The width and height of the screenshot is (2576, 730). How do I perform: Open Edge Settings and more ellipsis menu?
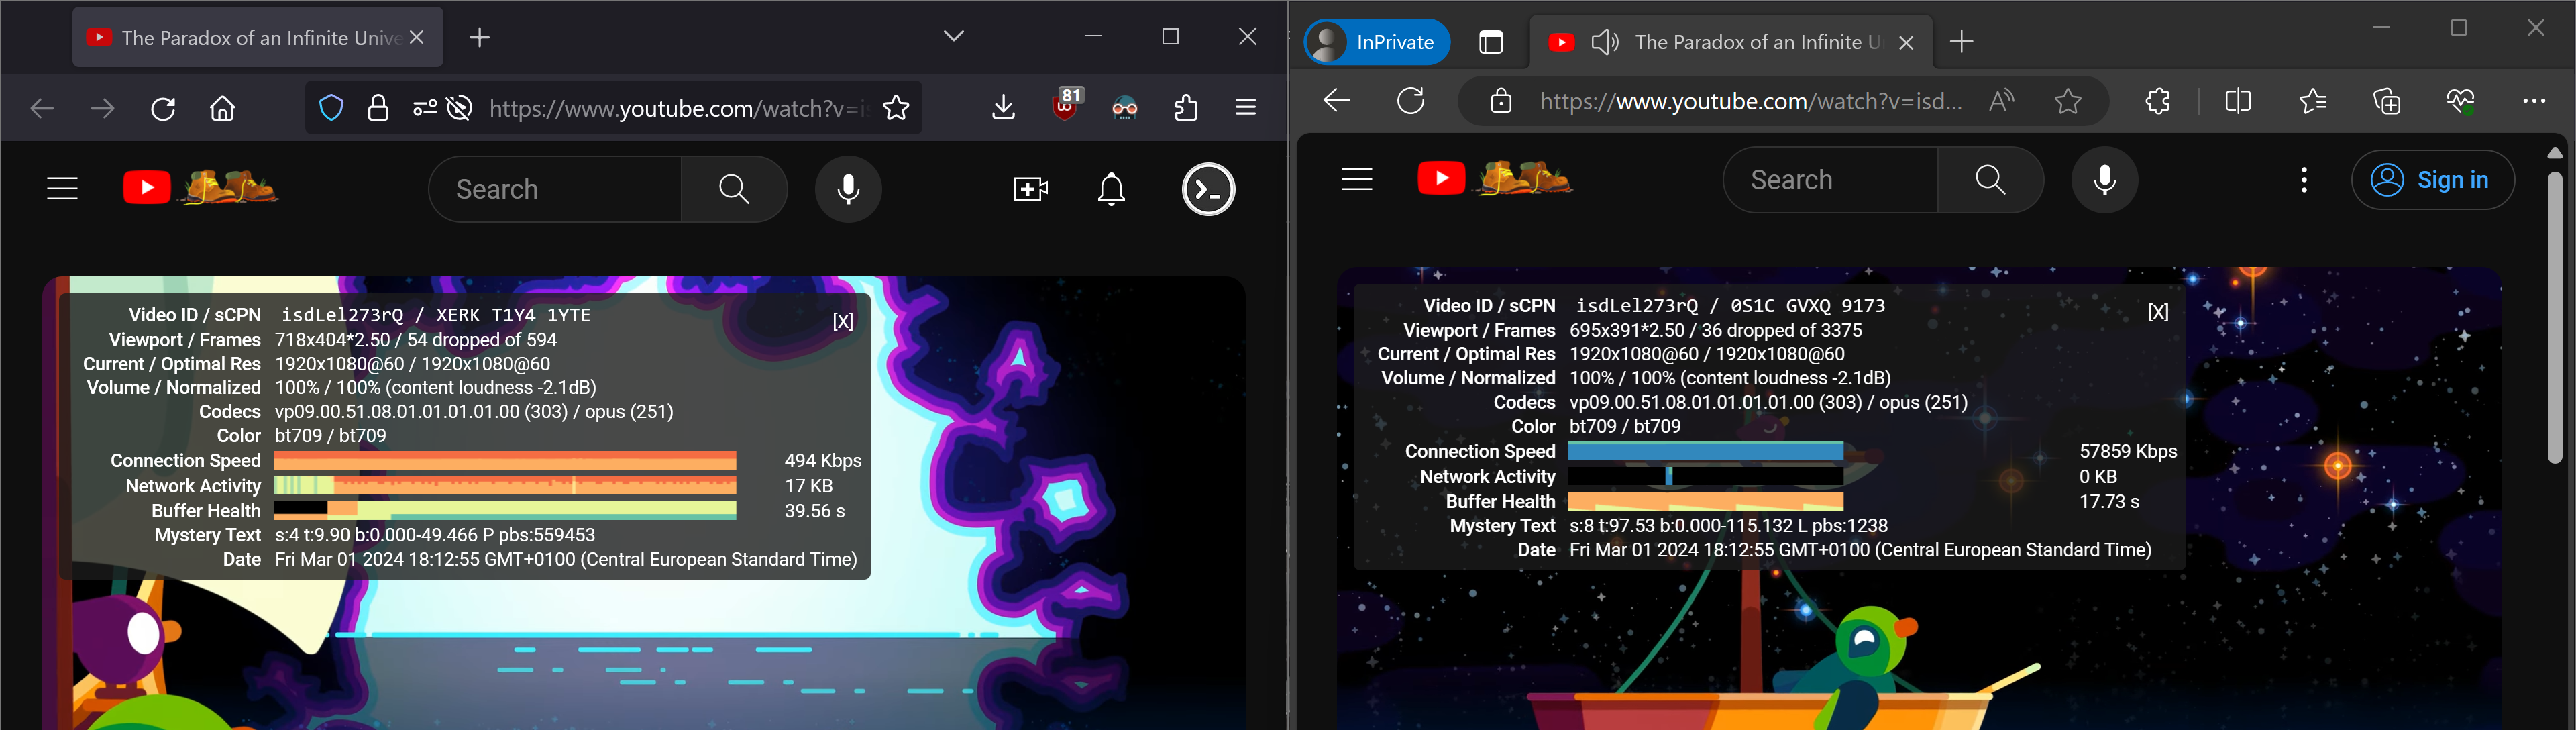(2533, 101)
